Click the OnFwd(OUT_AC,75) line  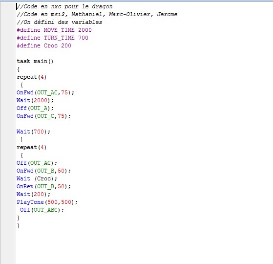[45, 92]
